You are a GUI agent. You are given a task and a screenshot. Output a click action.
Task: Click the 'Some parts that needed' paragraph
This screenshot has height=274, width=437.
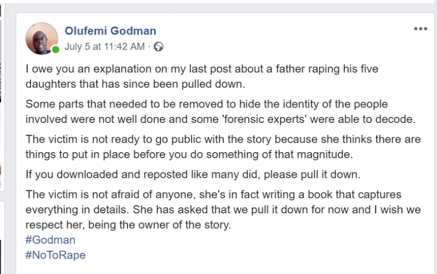(x=220, y=111)
